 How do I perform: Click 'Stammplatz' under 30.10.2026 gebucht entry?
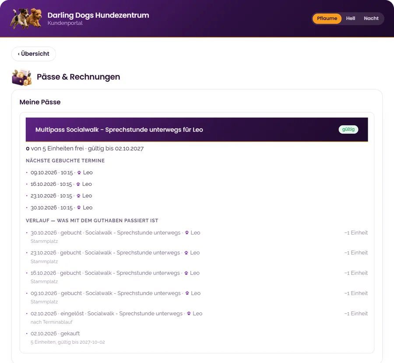pyautogui.click(x=44, y=241)
